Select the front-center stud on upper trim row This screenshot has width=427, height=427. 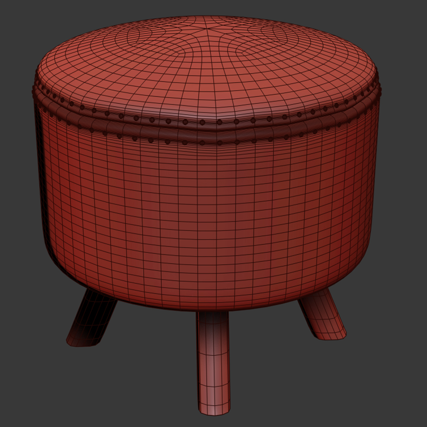pos(219,122)
